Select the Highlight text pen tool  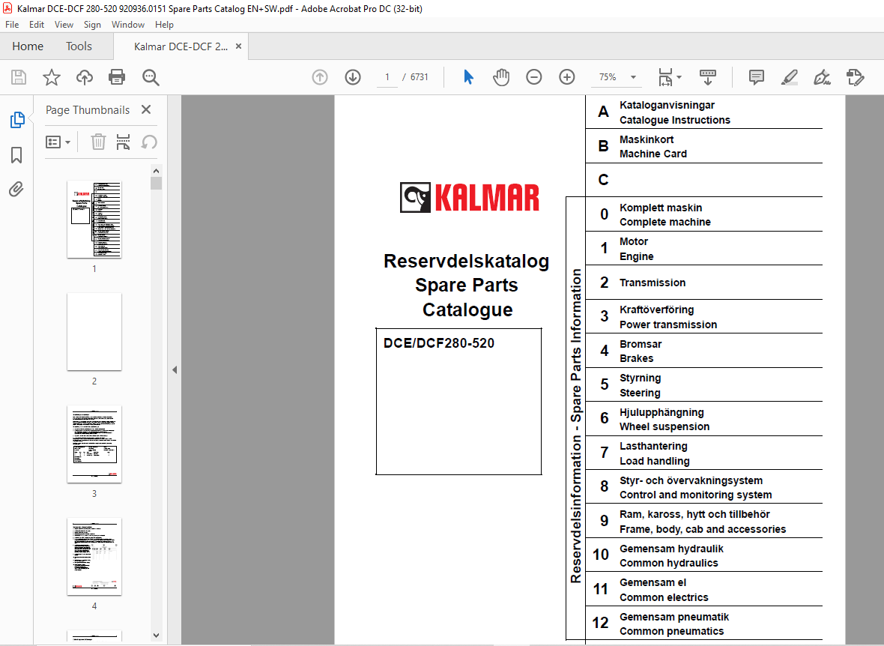coord(790,77)
